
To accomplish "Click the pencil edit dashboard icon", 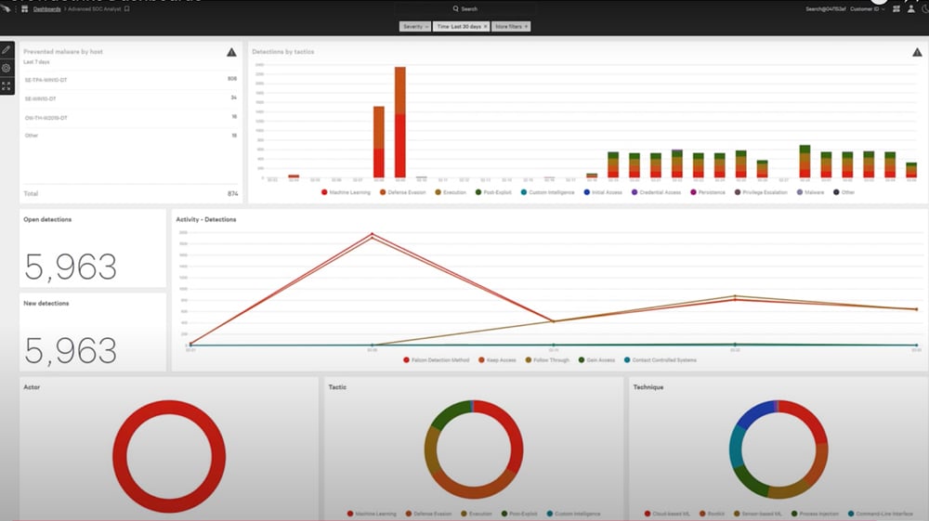I will pyautogui.click(x=7, y=49).
